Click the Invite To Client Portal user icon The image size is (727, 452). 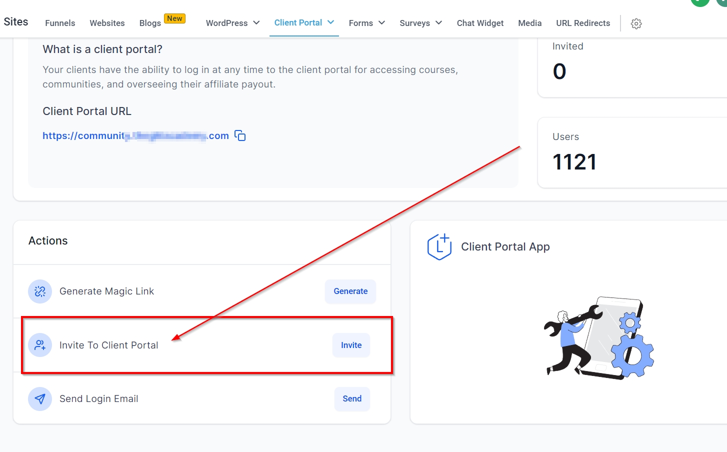40,345
